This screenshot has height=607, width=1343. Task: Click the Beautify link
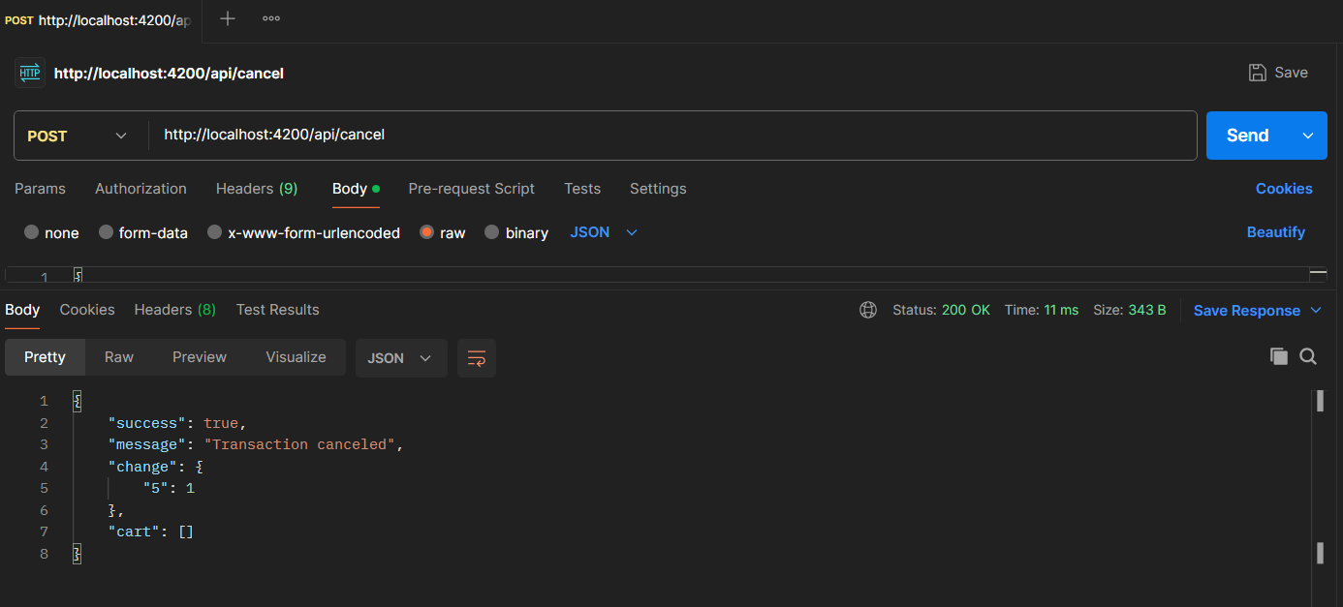(1275, 232)
